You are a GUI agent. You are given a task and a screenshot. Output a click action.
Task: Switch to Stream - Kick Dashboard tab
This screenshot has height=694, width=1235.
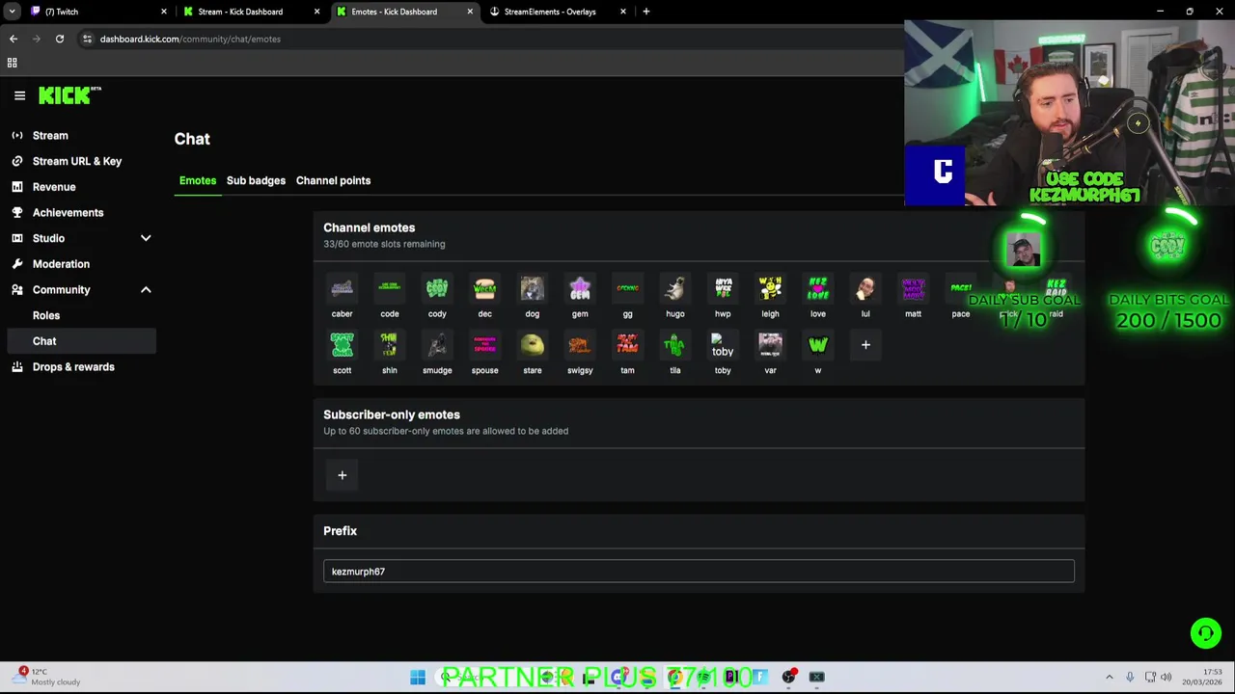pos(251,12)
